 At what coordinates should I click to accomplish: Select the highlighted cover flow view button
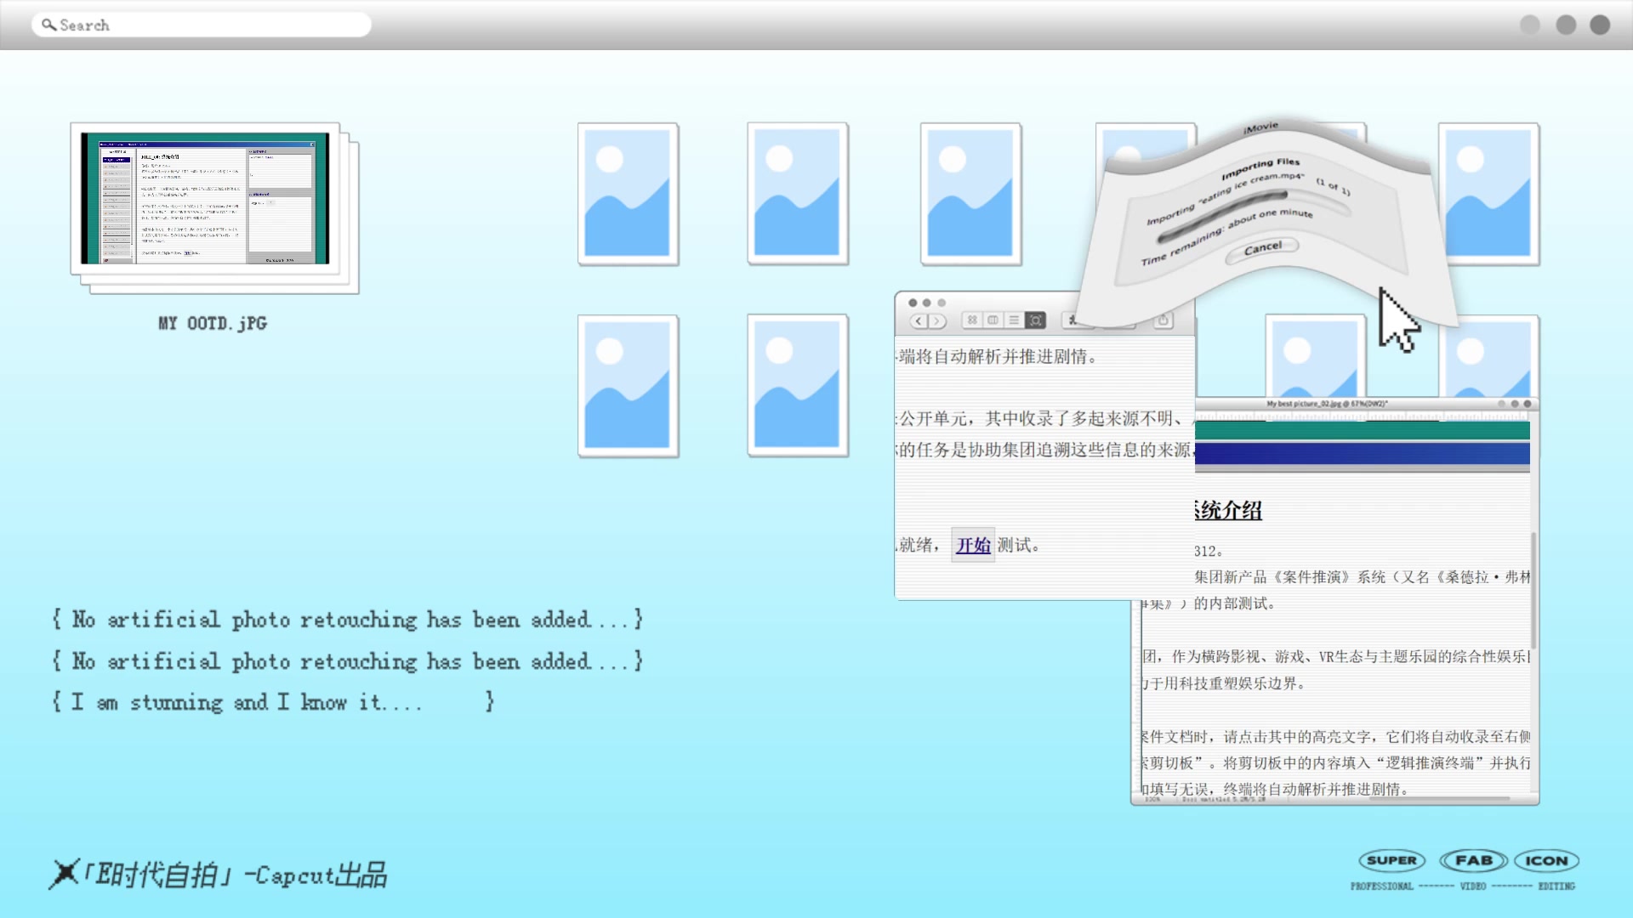pyautogui.click(x=1035, y=320)
